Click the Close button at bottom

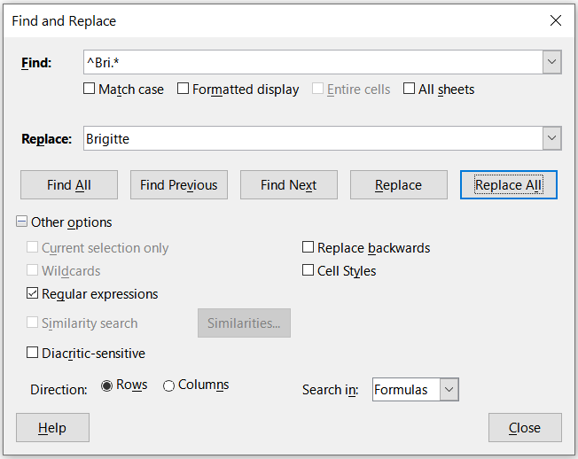pos(525,428)
